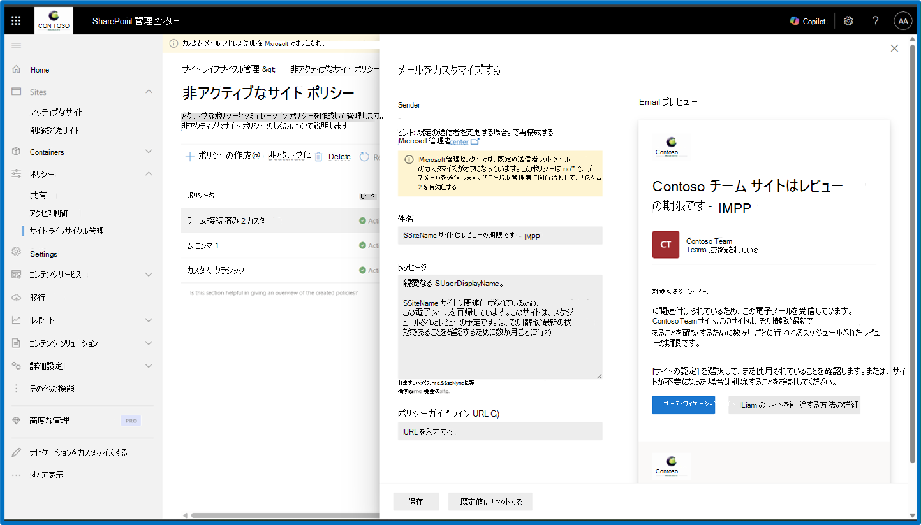Click the コンテンツ ソリューション document icon
This screenshot has width=921, height=525.
[x=17, y=343]
